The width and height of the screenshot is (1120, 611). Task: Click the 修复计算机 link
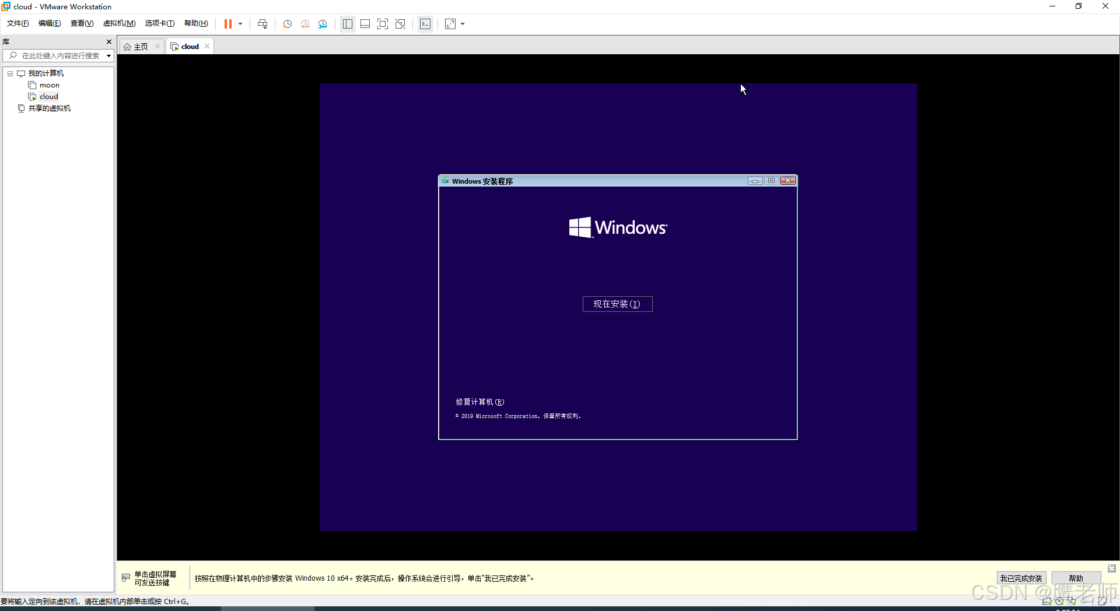click(480, 402)
